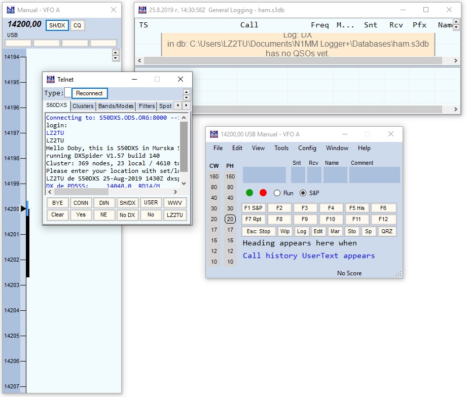Select the Run radio button
The height and width of the screenshot is (397, 467).
(x=277, y=193)
